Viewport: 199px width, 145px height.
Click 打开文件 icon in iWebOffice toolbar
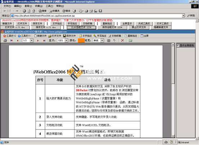point(55,36)
